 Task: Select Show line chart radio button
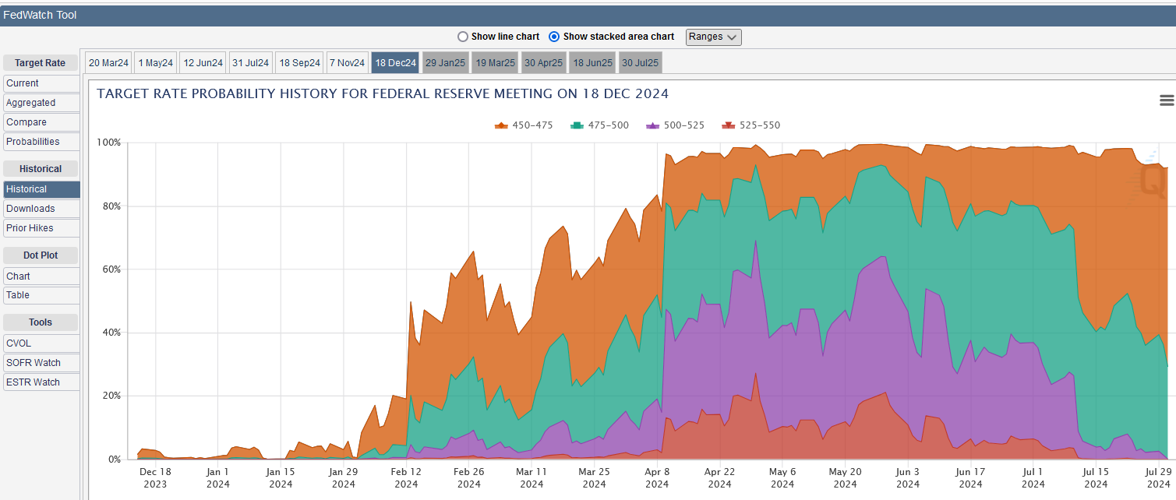(x=463, y=37)
